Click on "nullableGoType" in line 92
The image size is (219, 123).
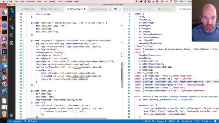[80, 76]
